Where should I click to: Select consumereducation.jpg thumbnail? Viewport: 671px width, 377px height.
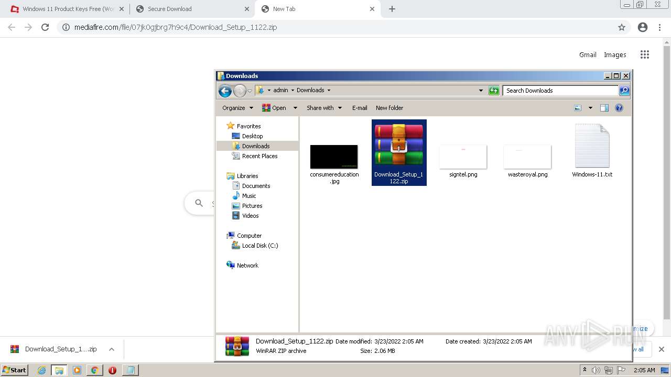click(334, 163)
